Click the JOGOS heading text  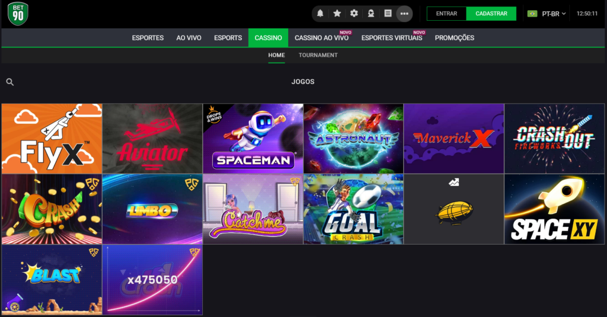click(x=303, y=82)
